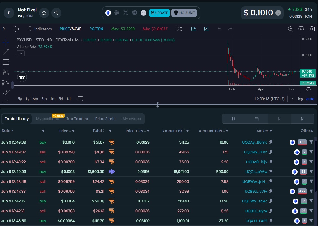The image size is (318, 226).
Task: Click the UPDATE button
Action: point(159,13)
